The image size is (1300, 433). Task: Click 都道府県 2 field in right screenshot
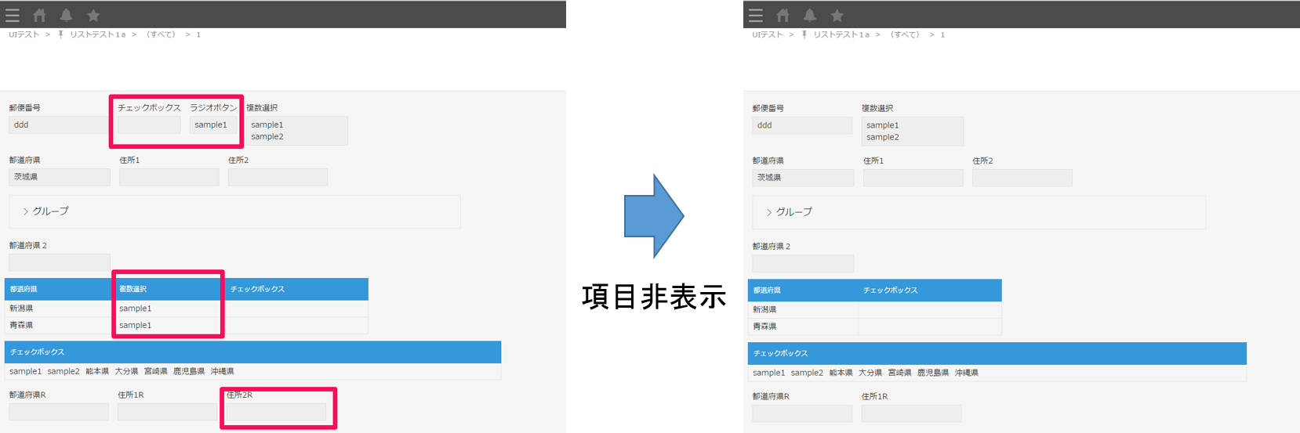click(803, 263)
